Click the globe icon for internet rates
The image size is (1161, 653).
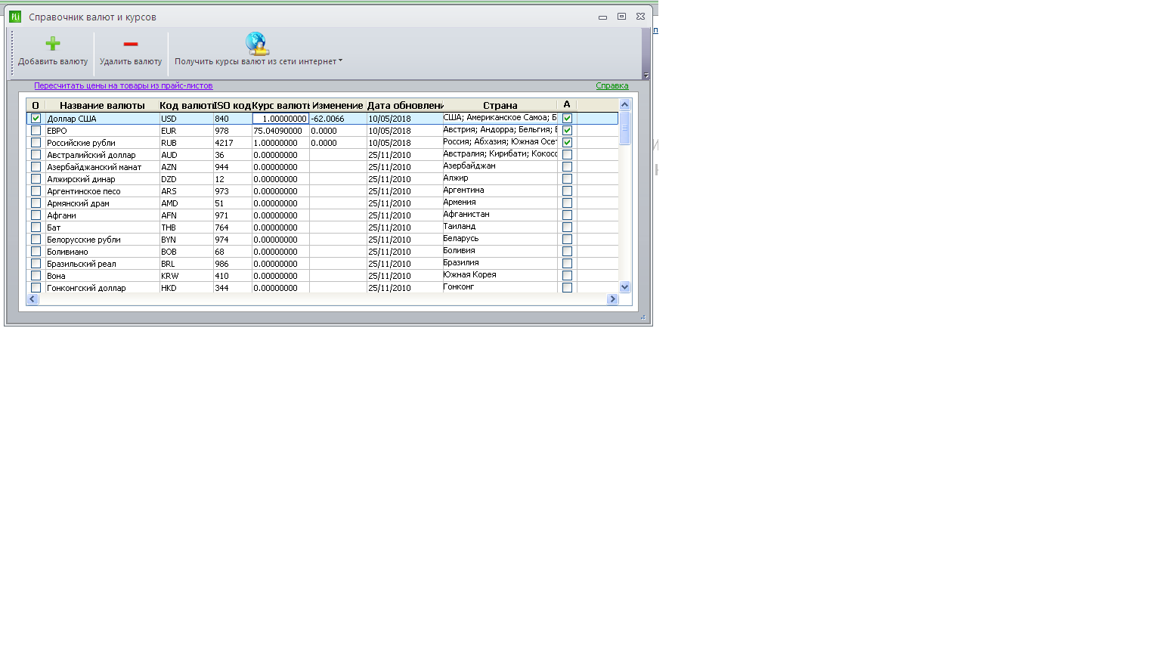[257, 44]
